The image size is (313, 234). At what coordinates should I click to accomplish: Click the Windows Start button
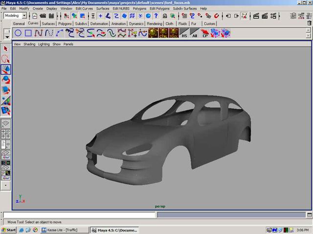pyautogui.click(x=9, y=230)
